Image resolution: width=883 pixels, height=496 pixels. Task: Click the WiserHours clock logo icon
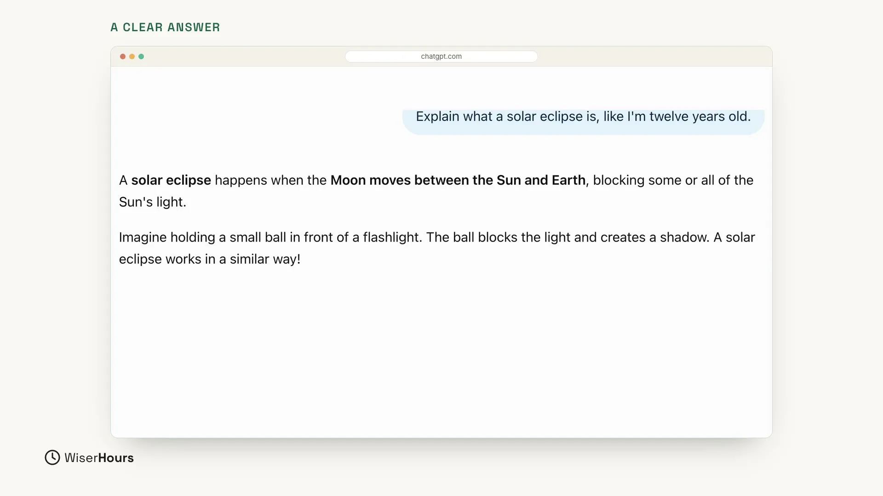click(52, 457)
